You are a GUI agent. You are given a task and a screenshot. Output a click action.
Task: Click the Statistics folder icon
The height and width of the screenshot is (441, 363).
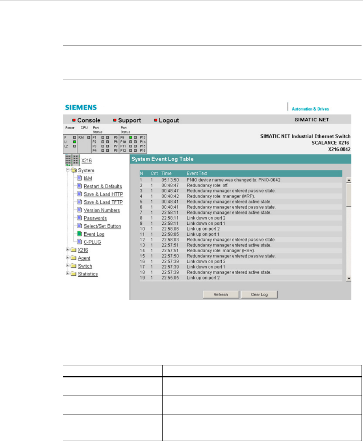[x=74, y=274]
